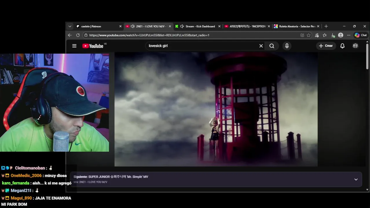This screenshot has width=370, height=208.
Task: Go to YouTube home logo
Action: [x=93, y=46]
